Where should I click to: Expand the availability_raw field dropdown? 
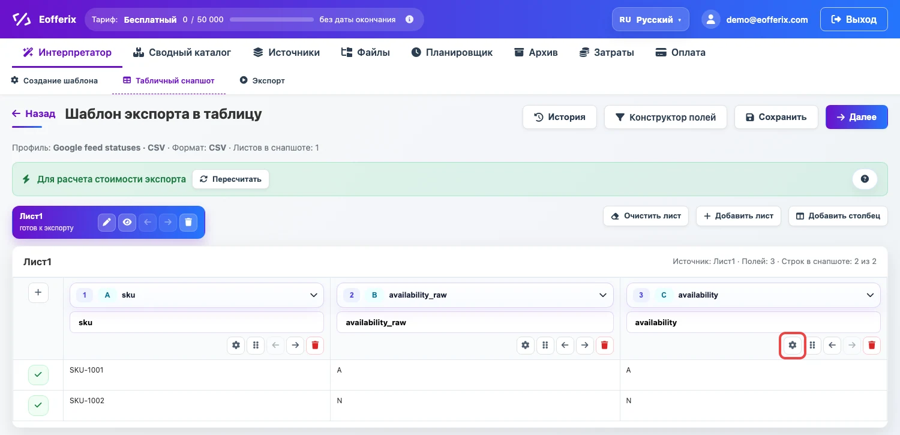475,295
